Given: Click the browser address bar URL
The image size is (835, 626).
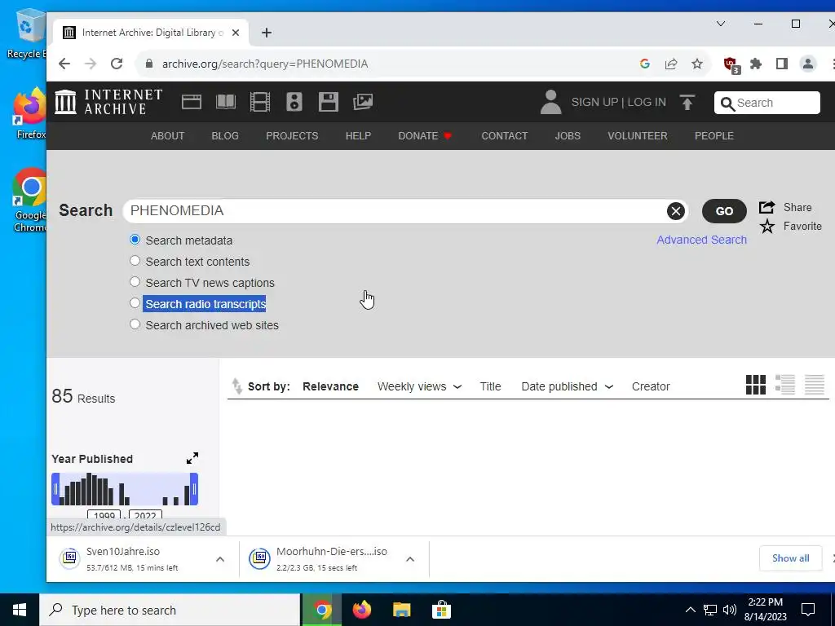Looking at the screenshot, I should click(x=265, y=64).
